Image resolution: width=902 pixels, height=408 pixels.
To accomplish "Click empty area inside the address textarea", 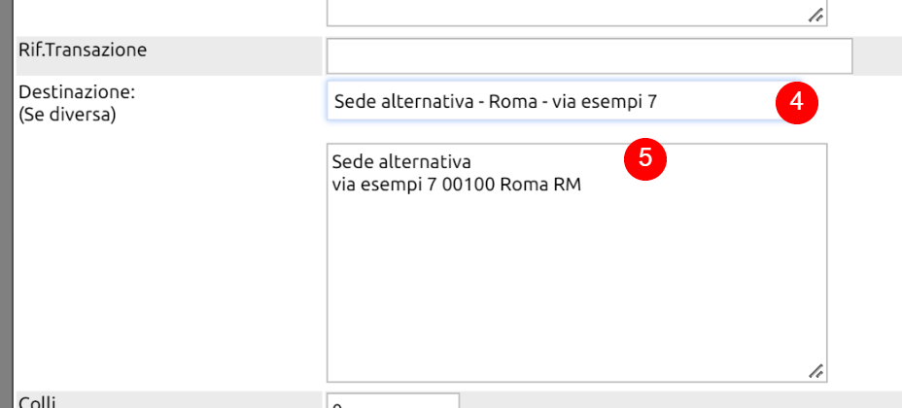I will pos(576,288).
